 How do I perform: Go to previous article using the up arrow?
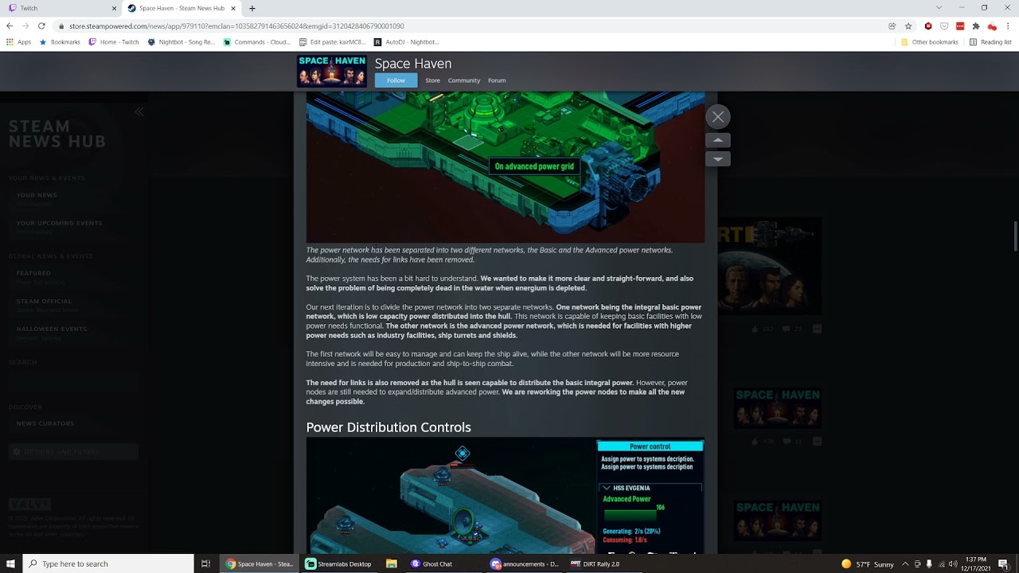(x=717, y=140)
